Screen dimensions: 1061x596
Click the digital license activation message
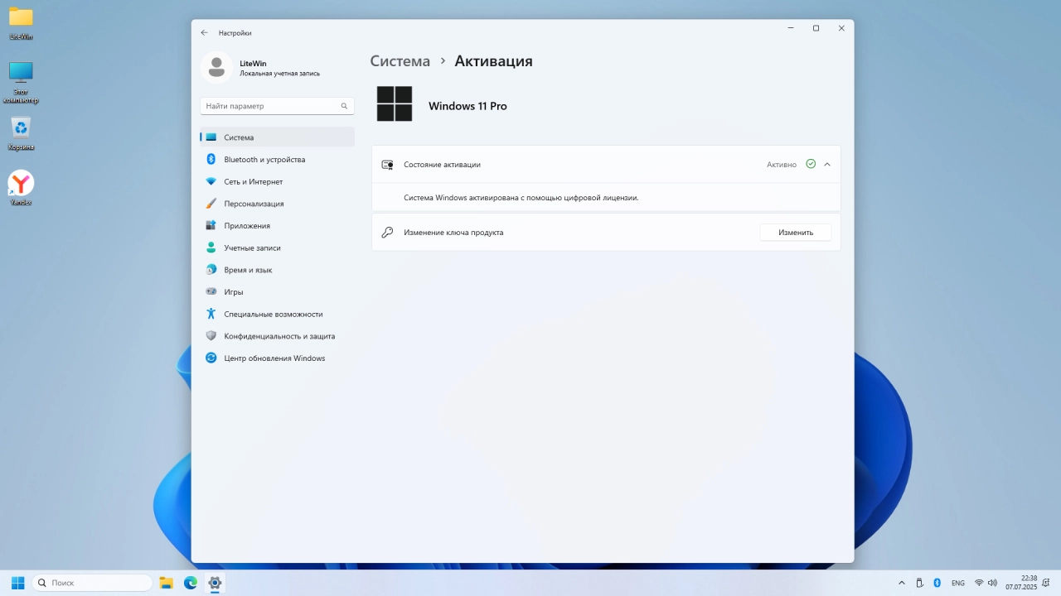(x=521, y=198)
